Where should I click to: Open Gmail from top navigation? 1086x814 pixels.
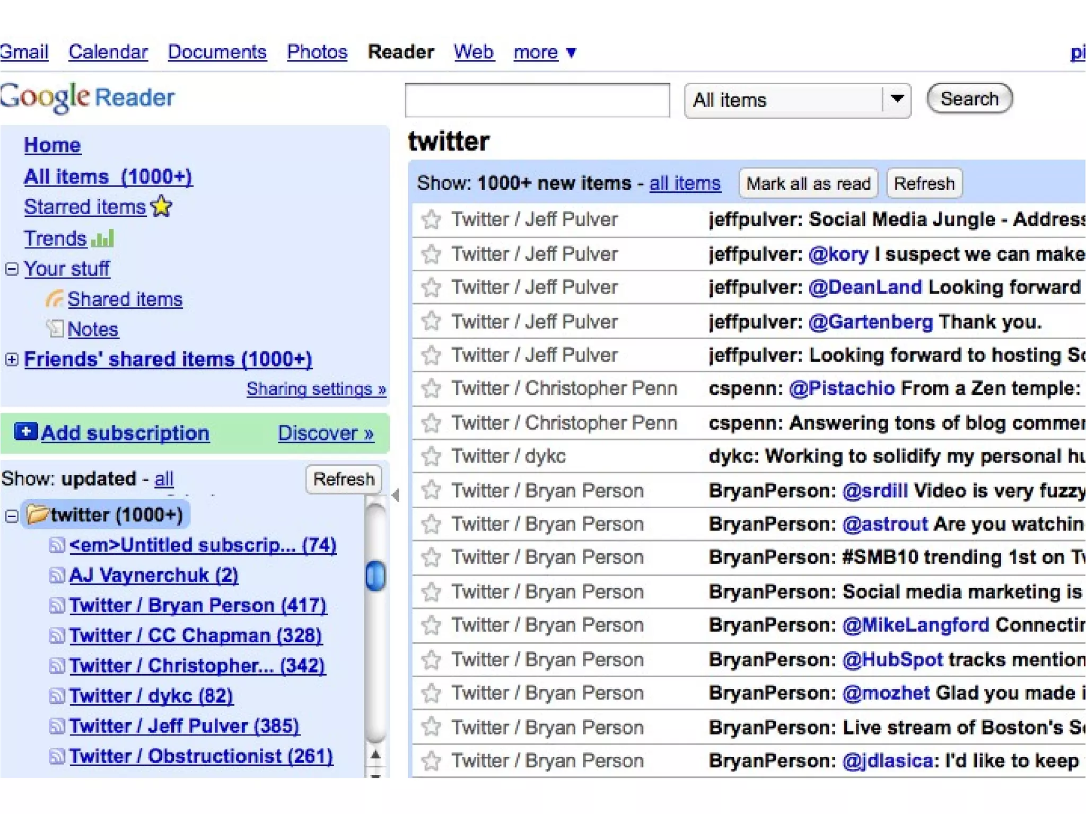point(24,52)
